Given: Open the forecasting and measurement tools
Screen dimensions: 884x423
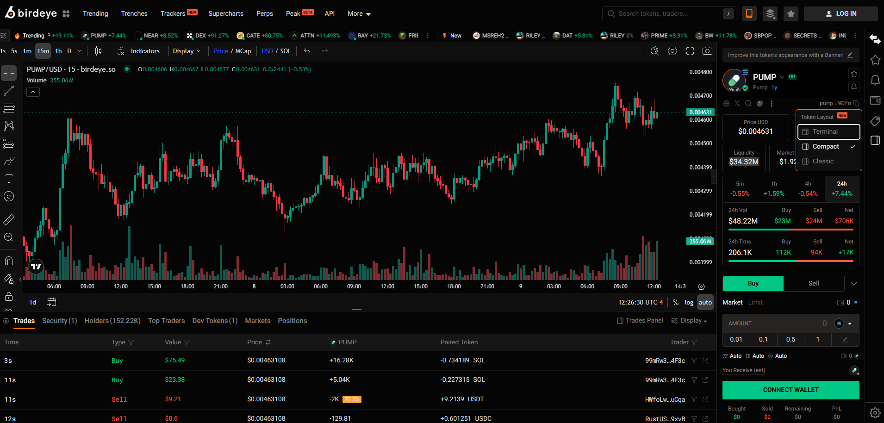Looking at the screenshot, I should pos(9,143).
